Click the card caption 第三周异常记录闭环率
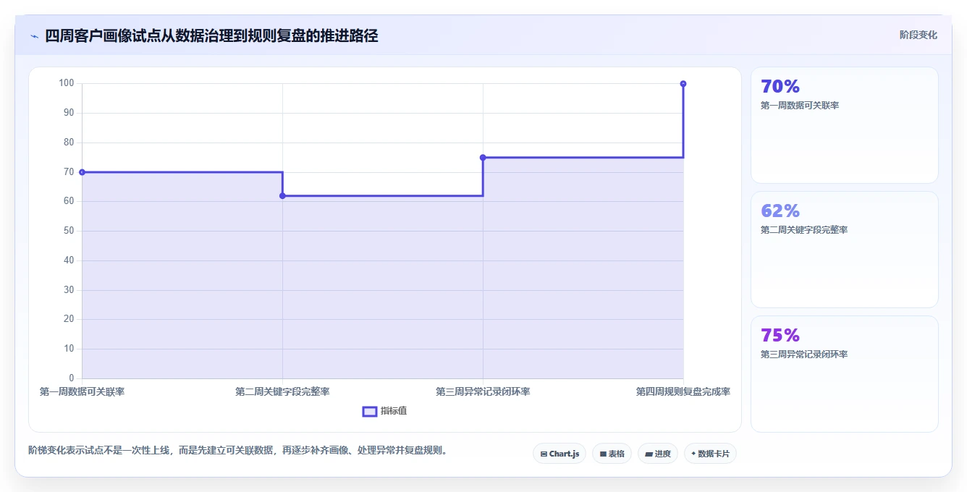Screen dimensions: 967x492 click(804, 355)
